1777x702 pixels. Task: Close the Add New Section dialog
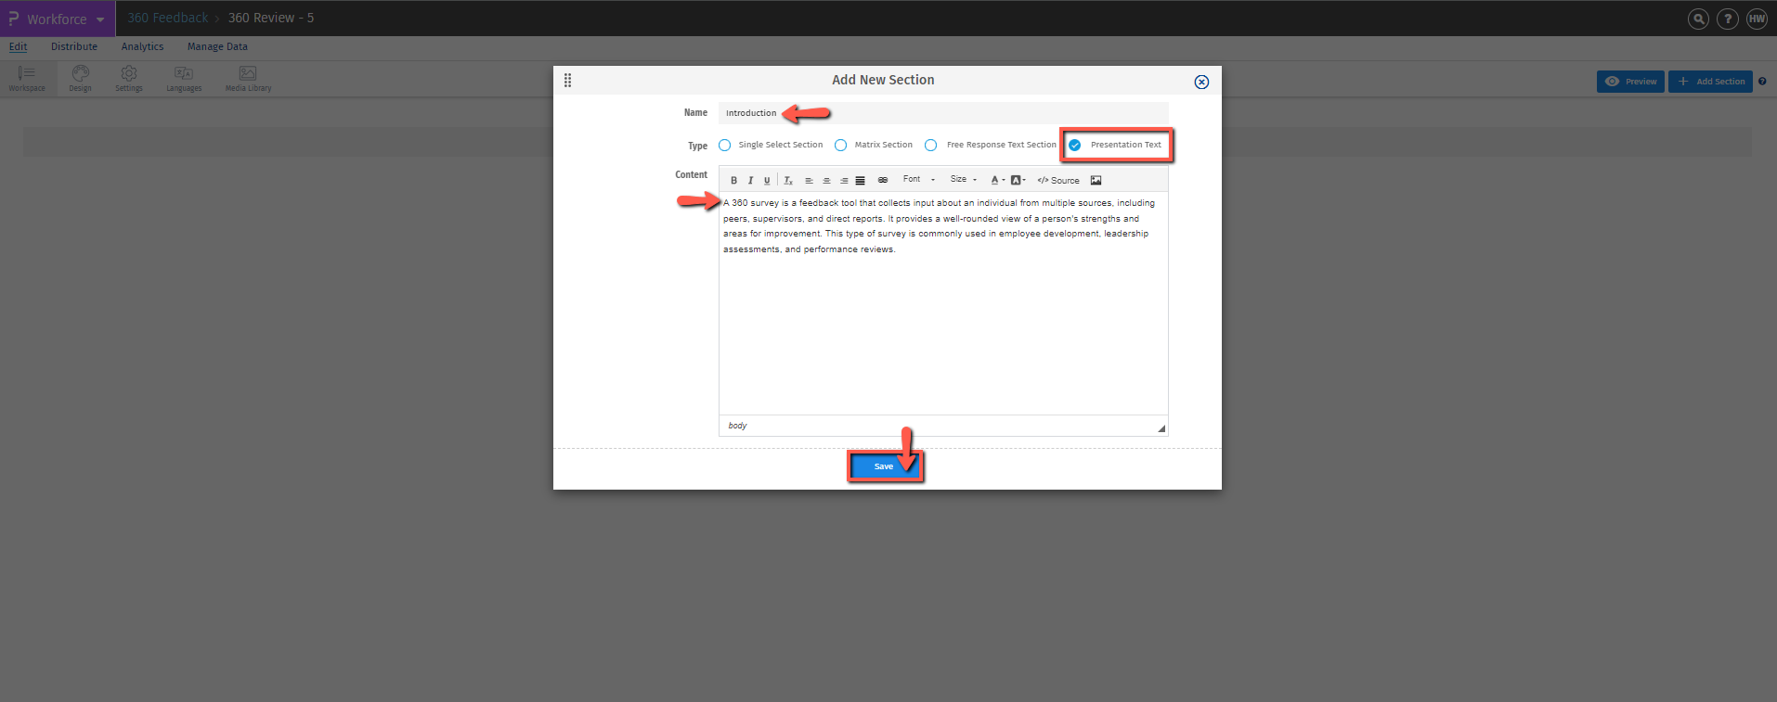(1201, 82)
